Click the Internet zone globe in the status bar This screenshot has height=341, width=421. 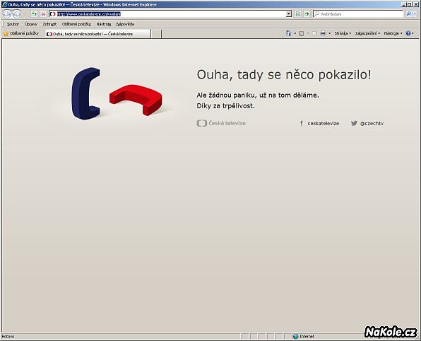tap(295, 337)
